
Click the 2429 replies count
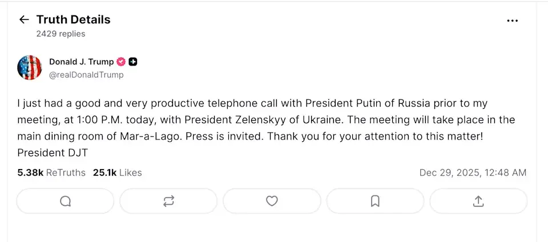pos(61,34)
